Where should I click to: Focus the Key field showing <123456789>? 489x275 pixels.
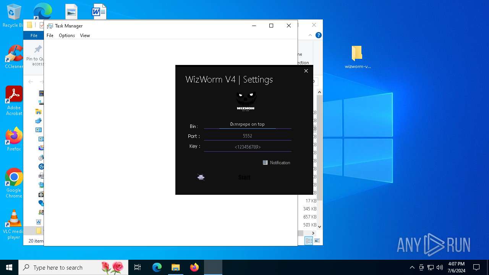[x=248, y=147]
